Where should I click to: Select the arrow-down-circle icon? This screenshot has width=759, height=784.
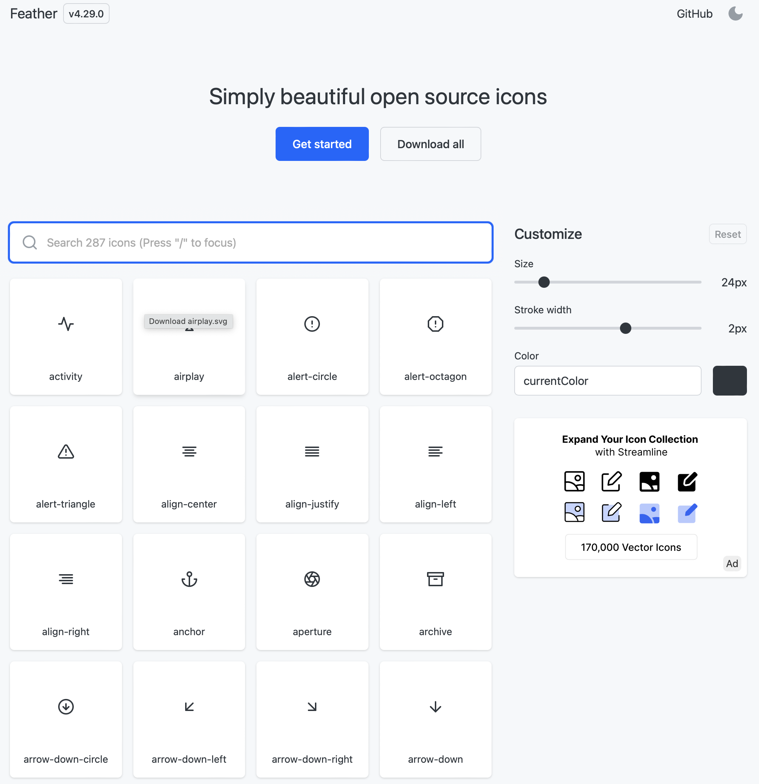click(66, 719)
